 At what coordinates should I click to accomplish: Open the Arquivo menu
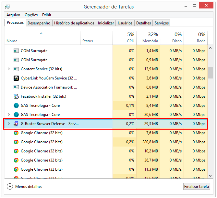(x=13, y=15)
